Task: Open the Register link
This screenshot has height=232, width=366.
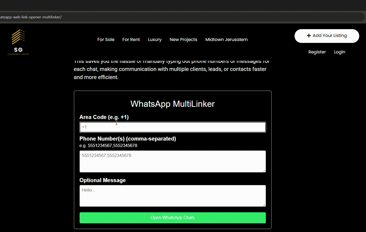Action: coord(317,52)
